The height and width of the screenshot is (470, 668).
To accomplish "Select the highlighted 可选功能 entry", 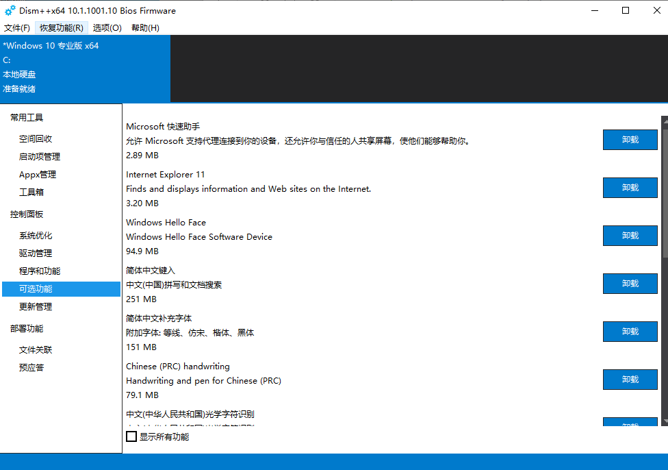I will pos(38,288).
